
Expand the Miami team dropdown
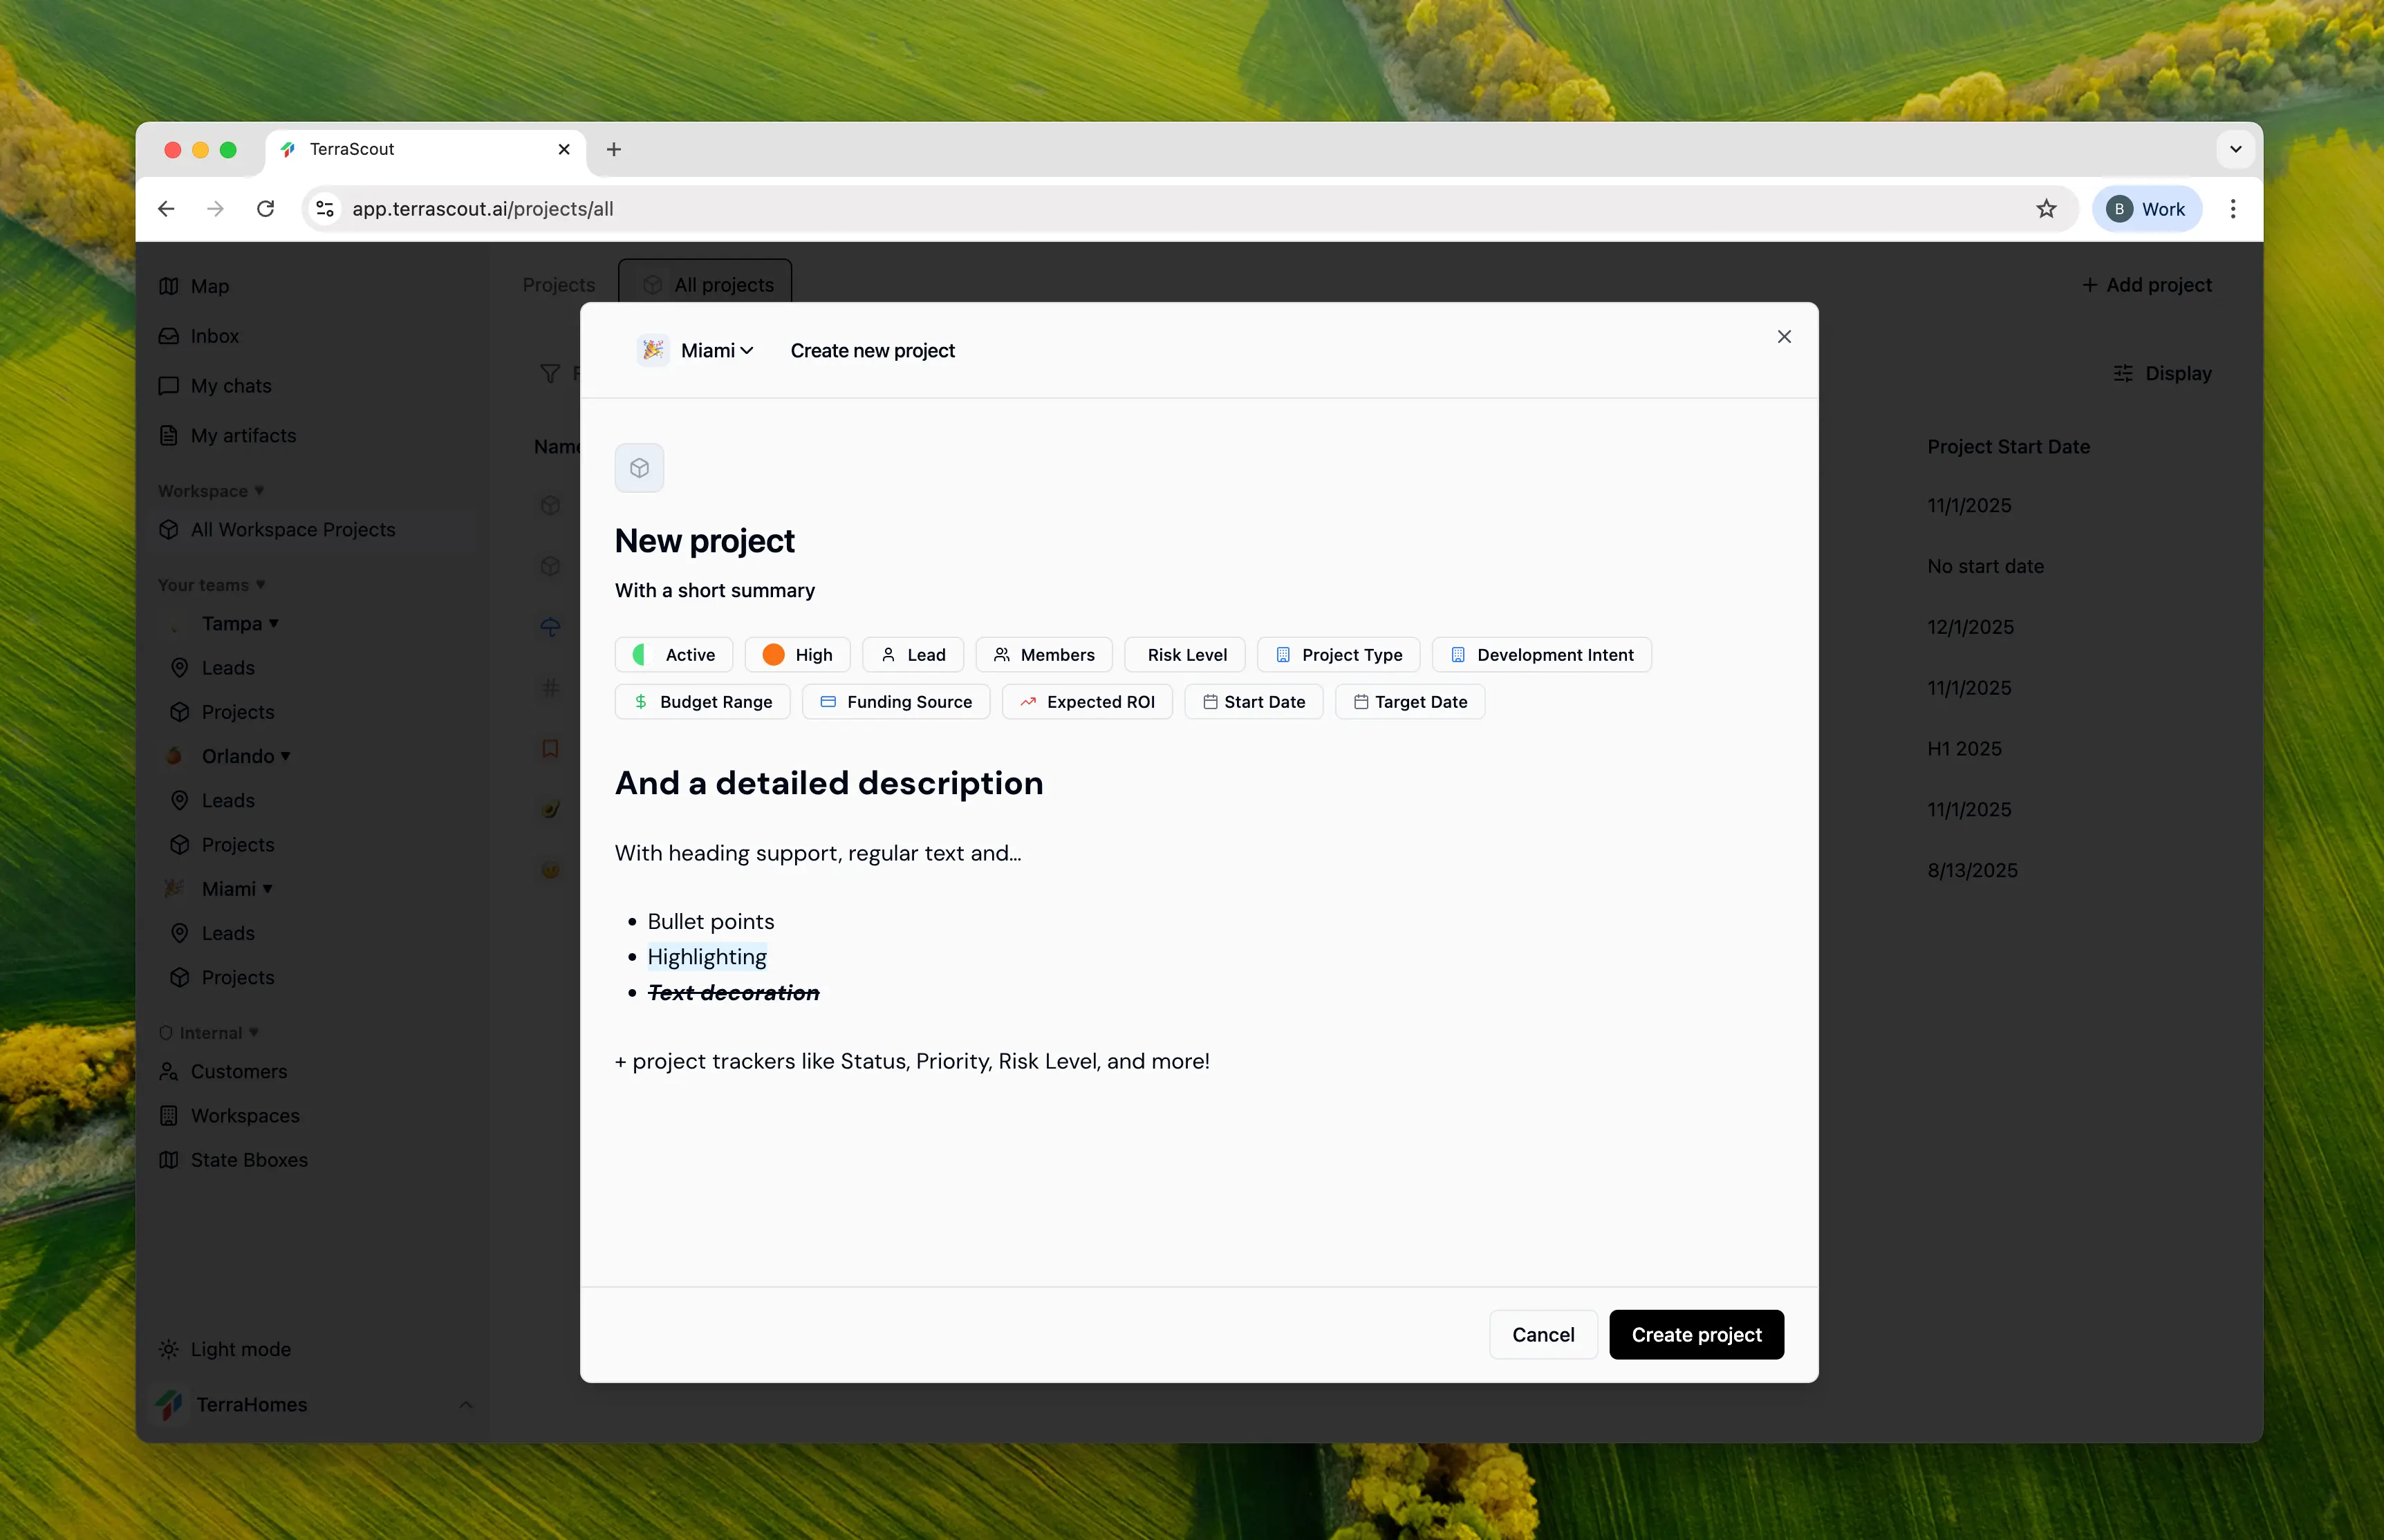[717, 350]
